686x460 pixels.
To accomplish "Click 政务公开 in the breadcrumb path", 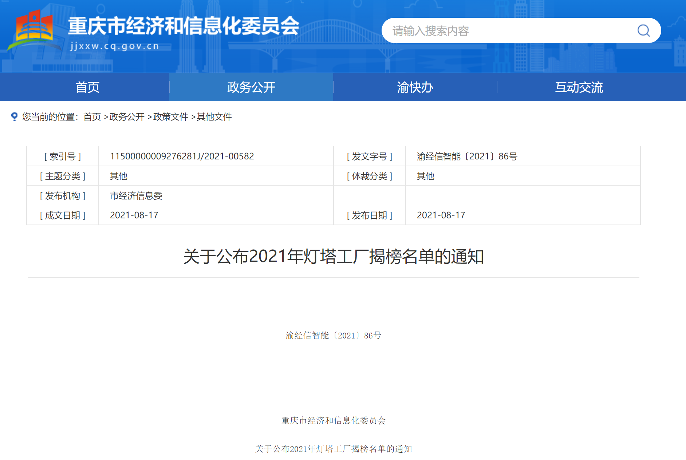I will point(127,117).
